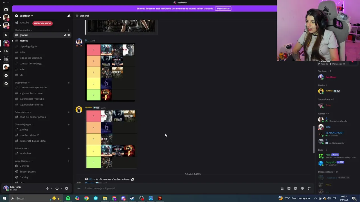The width and height of the screenshot is (360, 202).
Task: Open tier list image posted at 22:46
Action: point(110,72)
